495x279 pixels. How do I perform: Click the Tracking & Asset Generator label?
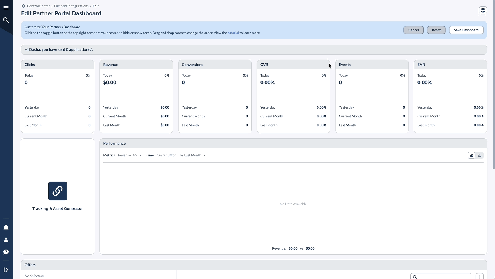(x=58, y=208)
